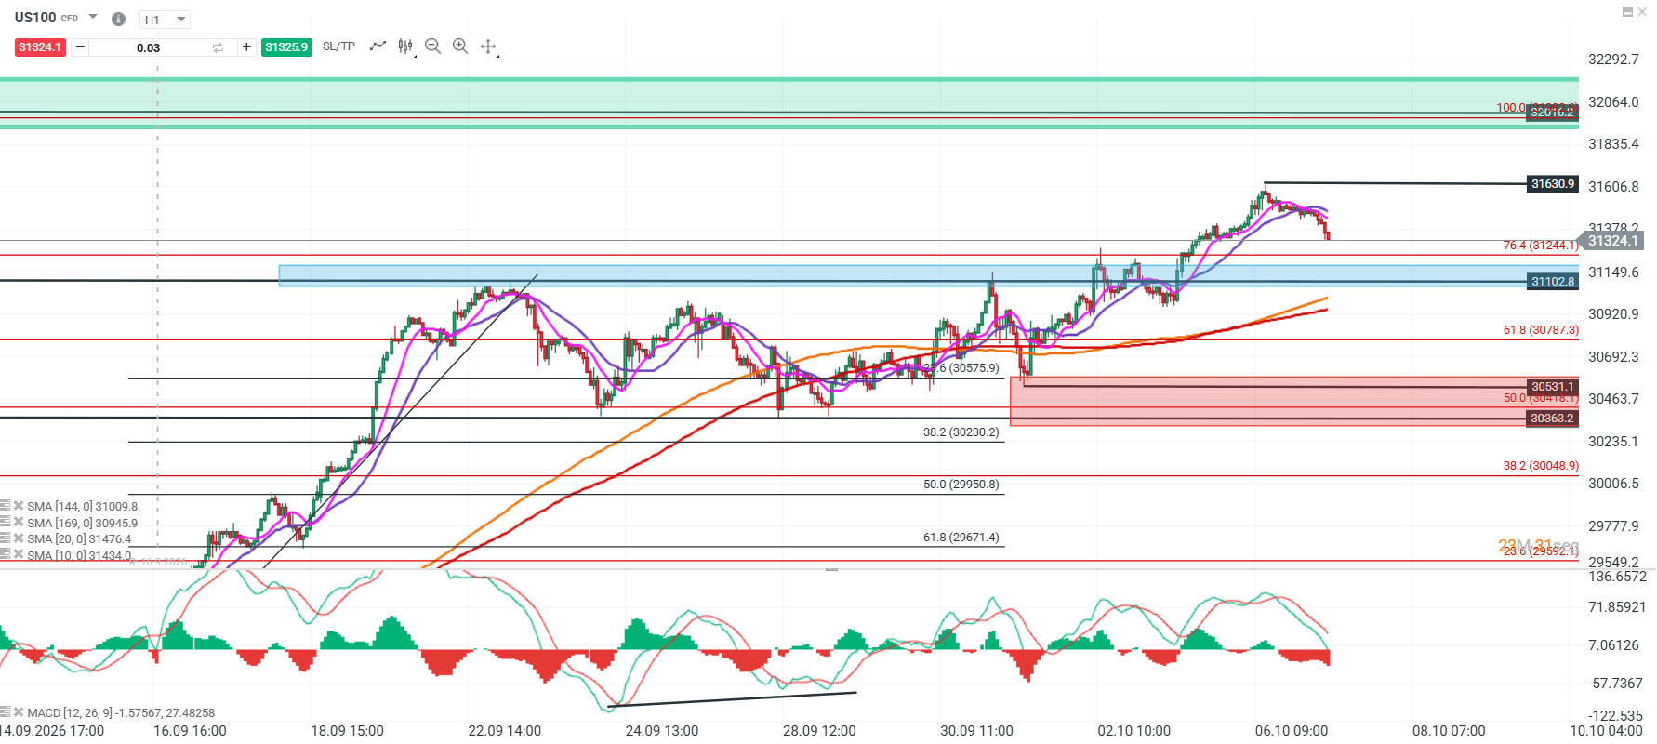This screenshot has width=1657, height=744.
Task: Click the green buy price 31325.9 button
Action: click(286, 47)
